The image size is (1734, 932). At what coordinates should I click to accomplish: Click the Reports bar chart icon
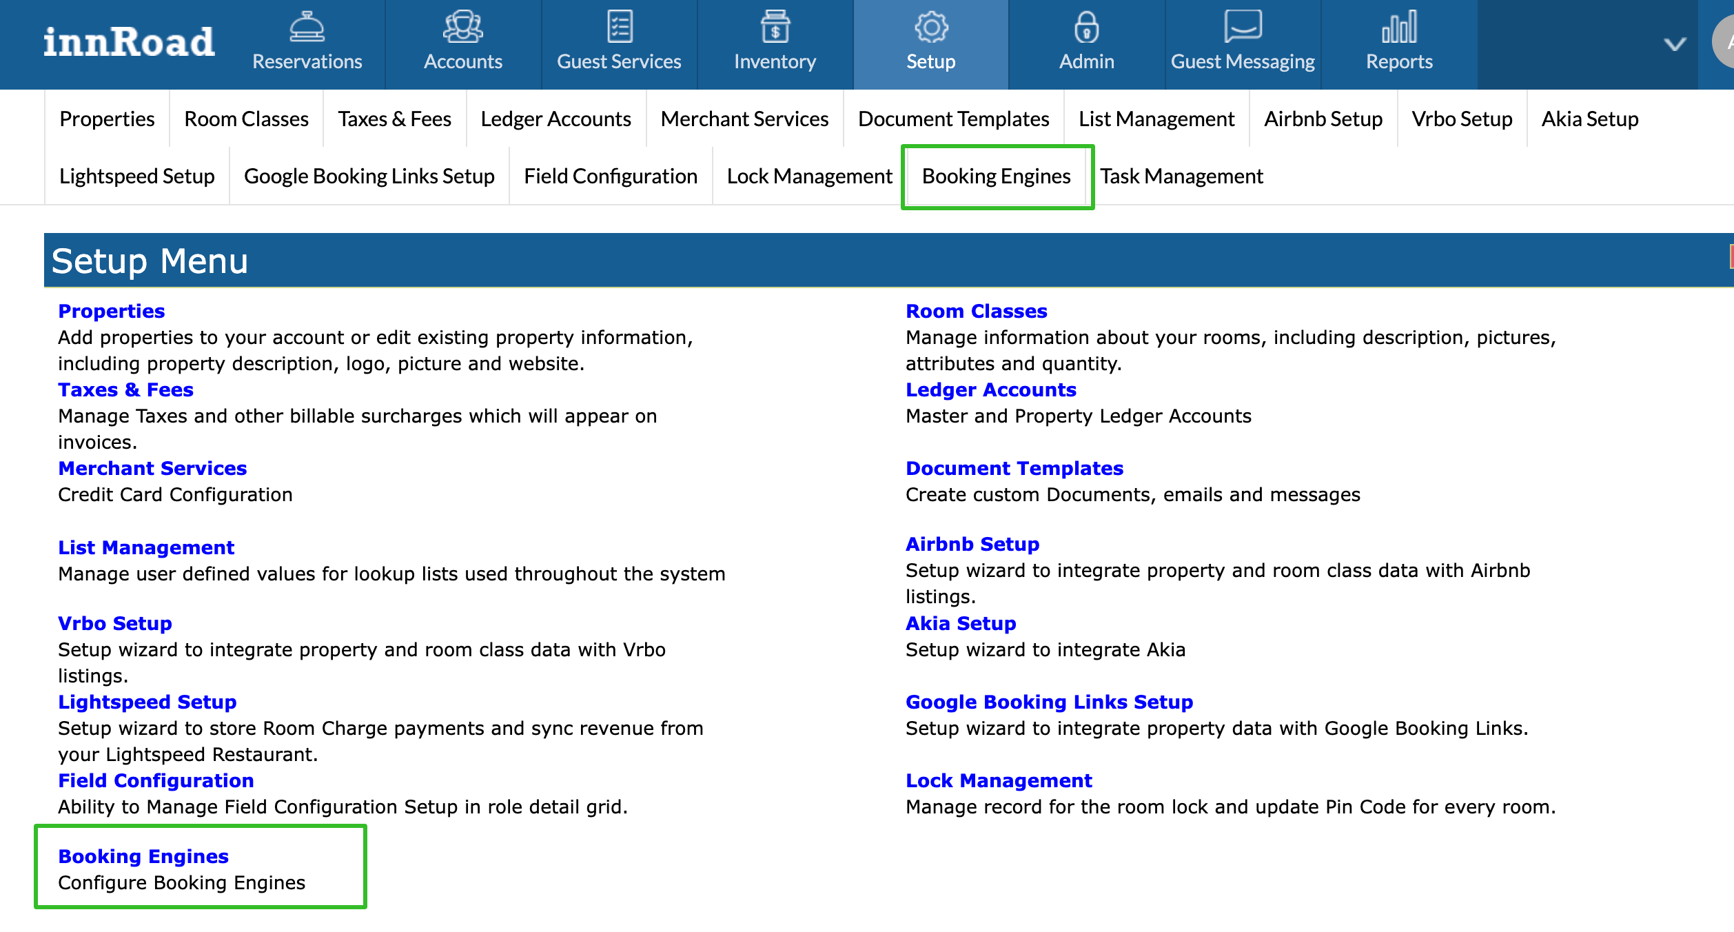[x=1399, y=28]
